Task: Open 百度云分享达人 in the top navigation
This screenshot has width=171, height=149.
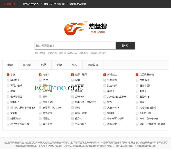Action: point(31,4)
